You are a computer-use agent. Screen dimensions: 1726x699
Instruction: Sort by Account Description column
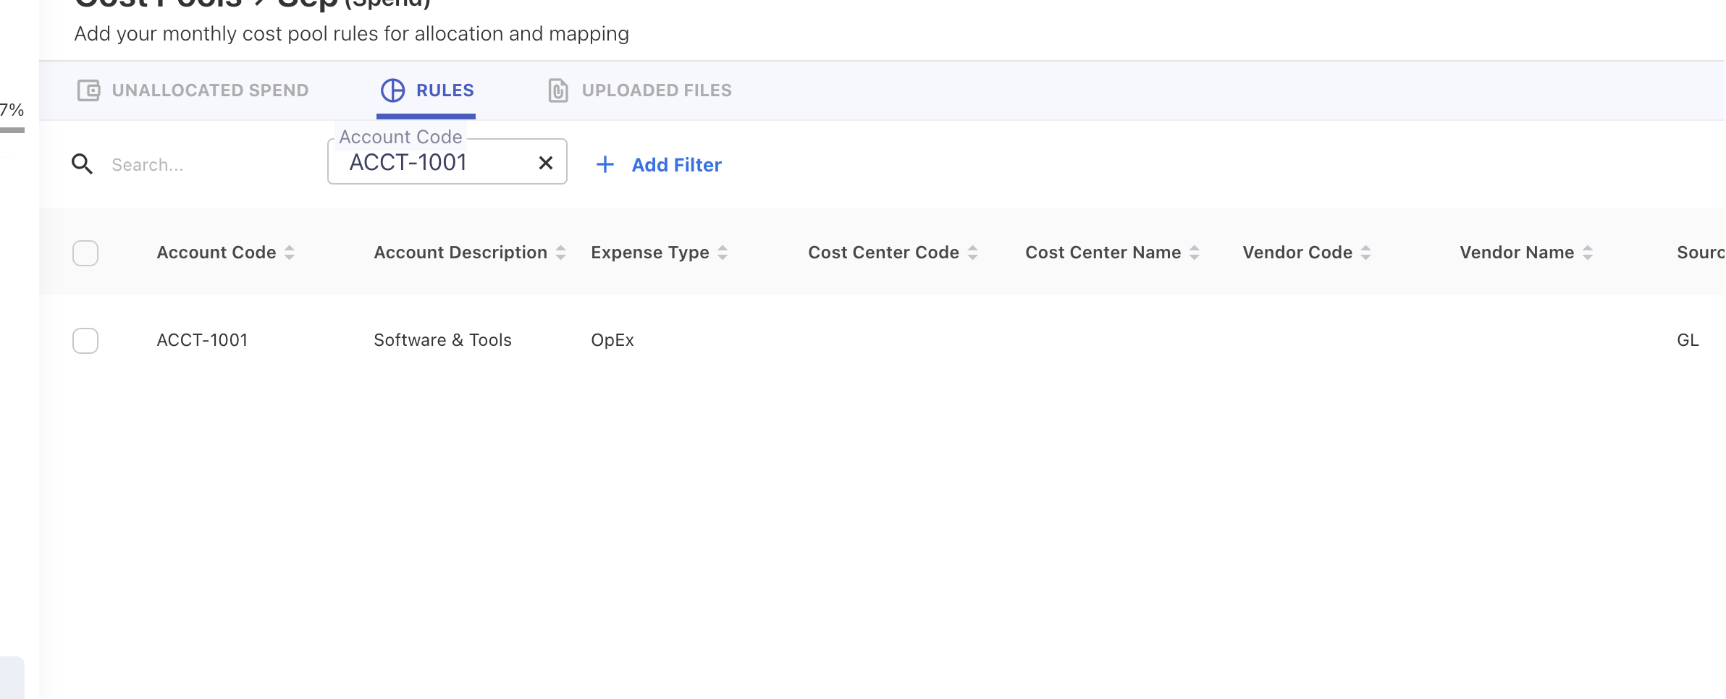(x=460, y=253)
